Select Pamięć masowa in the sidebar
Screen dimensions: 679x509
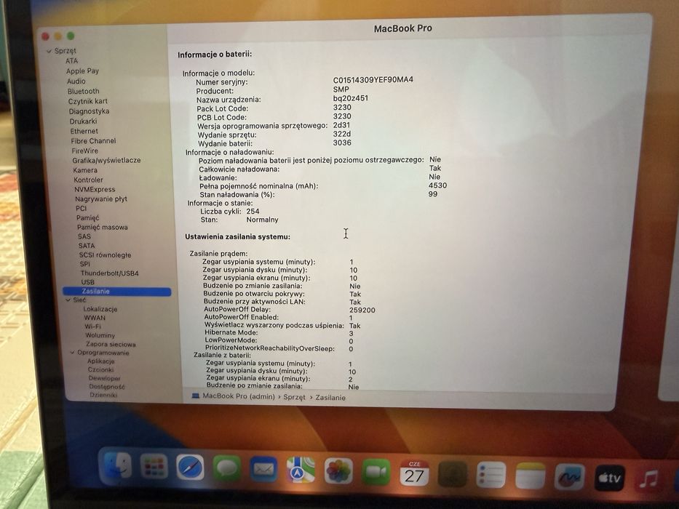(x=103, y=227)
